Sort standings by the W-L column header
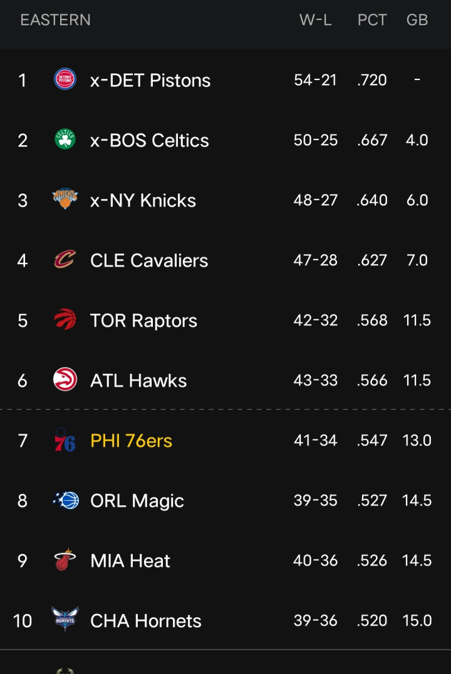The height and width of the screenshot is (674, 451). click(315, 20)
